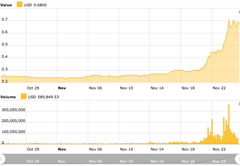240x166 pixels.
Task: Click the 0.7 label on value axis
Action: tap(5, 19)
